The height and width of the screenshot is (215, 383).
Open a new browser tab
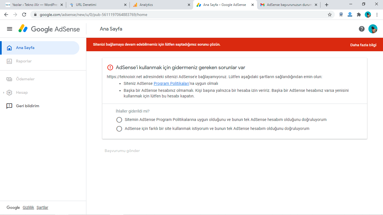tap(327, 5)
